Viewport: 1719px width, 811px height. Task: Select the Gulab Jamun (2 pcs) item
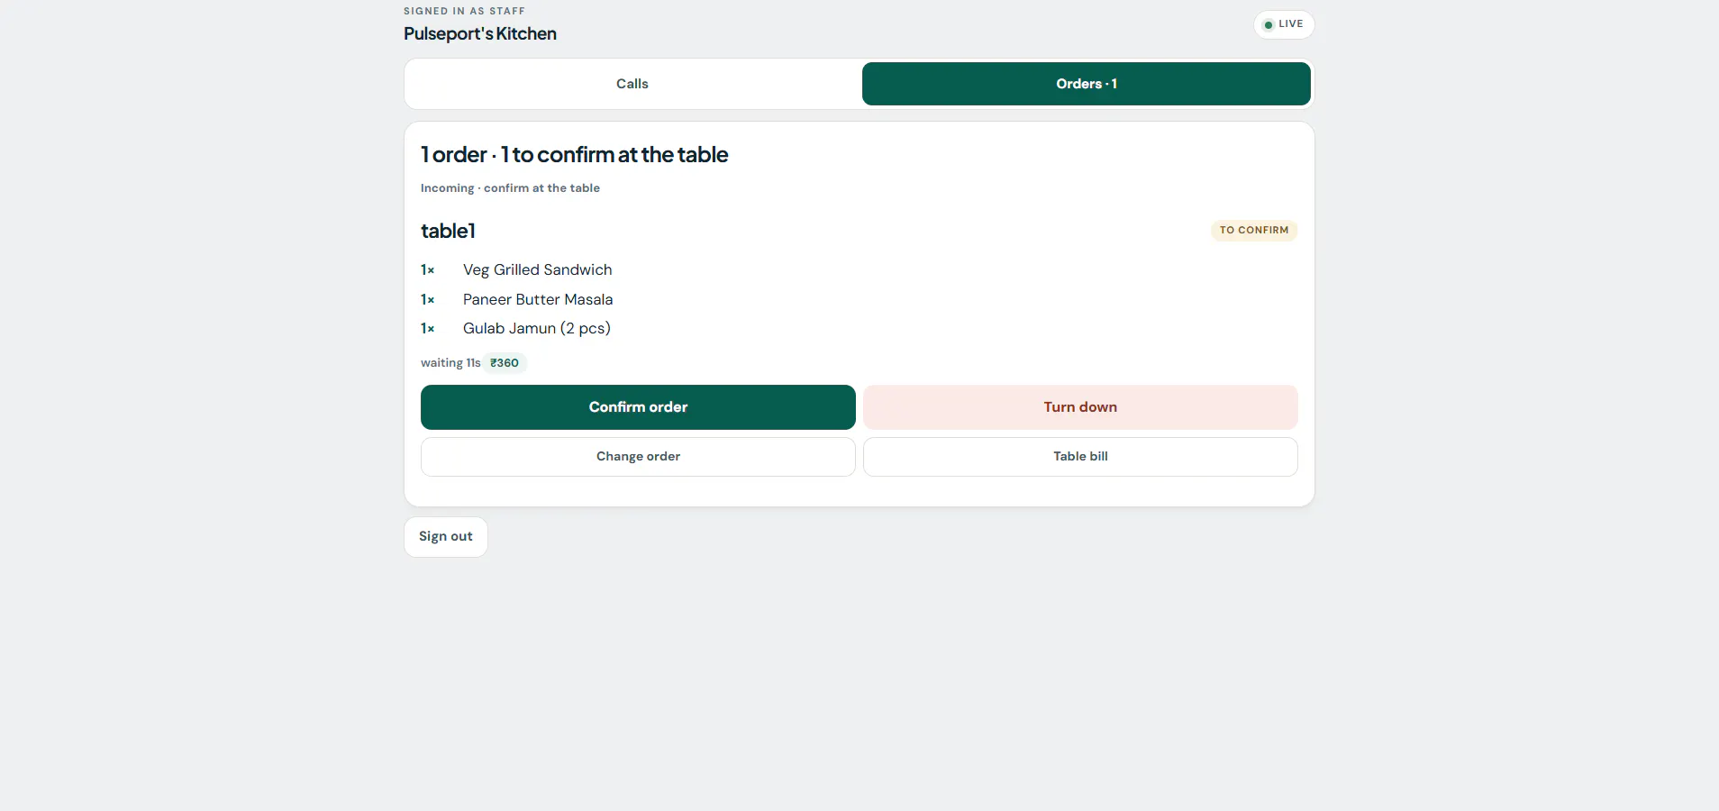click(537, 328)
